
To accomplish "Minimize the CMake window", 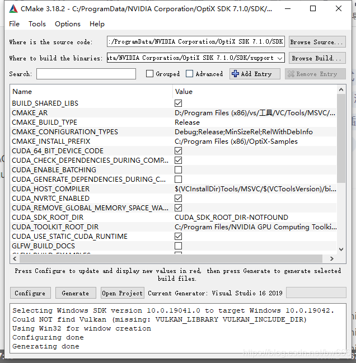I will pos(288,9).
